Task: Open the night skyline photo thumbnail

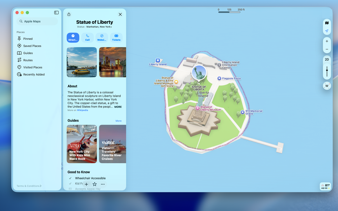Action: [x=113, y=62]
